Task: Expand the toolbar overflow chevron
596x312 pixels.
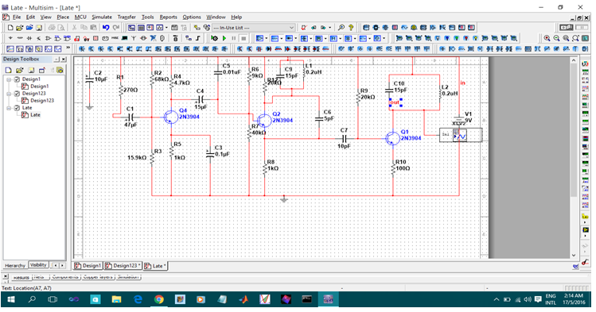Action: (68, 48)
